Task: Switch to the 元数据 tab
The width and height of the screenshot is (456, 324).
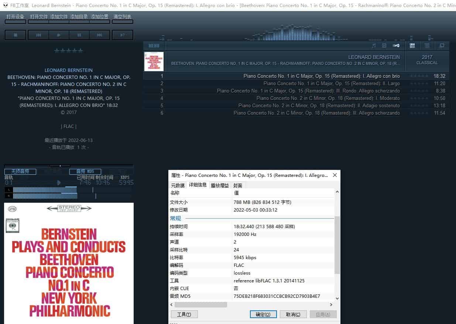Action: [178, 185]
